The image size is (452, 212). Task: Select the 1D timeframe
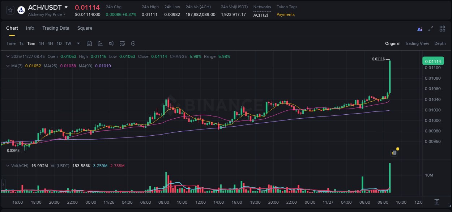click(59, 43)
